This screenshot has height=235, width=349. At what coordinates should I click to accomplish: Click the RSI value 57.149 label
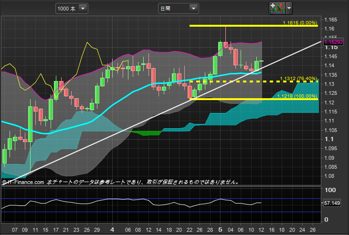pos(332,203)
